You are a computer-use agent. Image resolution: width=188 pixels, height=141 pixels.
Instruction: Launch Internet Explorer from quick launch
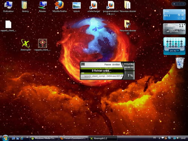tap(22, 138)
